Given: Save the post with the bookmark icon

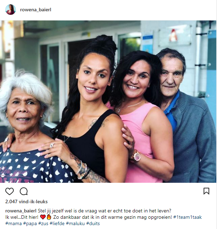Looking at the screenshot, I should [x=206, y=191].
